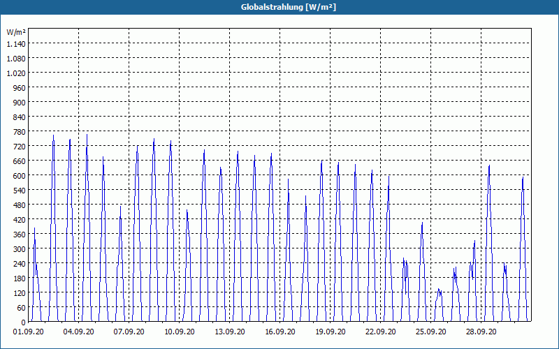Viewport: 559px width, 349px height.
Task: Click the 0 y-axis label
Action: pyautogui.click(x=24, y=322)
